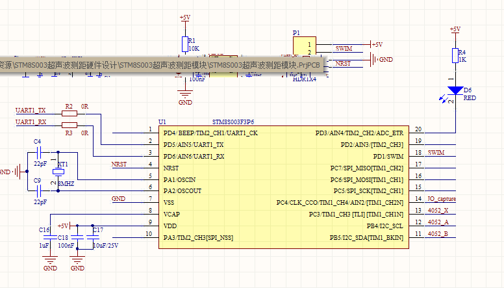The width and height of the screenshot is (504, 288).
Task: Click the PB4/I2C_SCL pin name
Action: pos(384,226)
